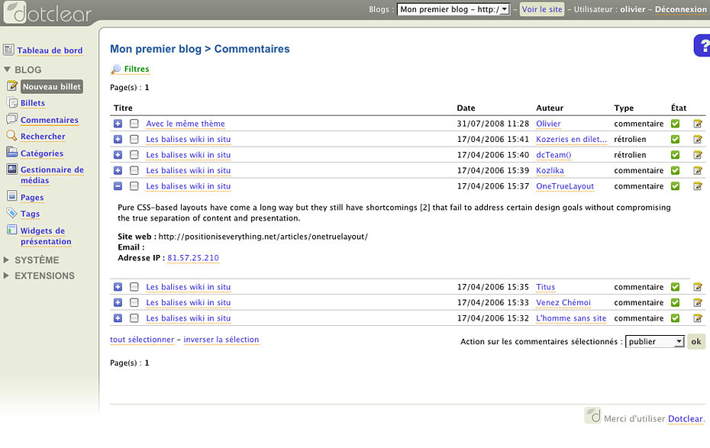Image resolution: width=710 pixels, height=448 pixels.
Task: Click the IP address 81.57.25.210 link
Action: pos(192,258)
